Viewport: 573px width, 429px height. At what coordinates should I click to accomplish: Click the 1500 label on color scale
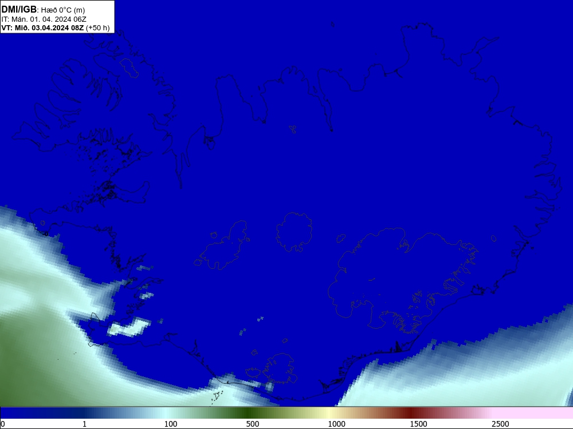coord(418,424)
